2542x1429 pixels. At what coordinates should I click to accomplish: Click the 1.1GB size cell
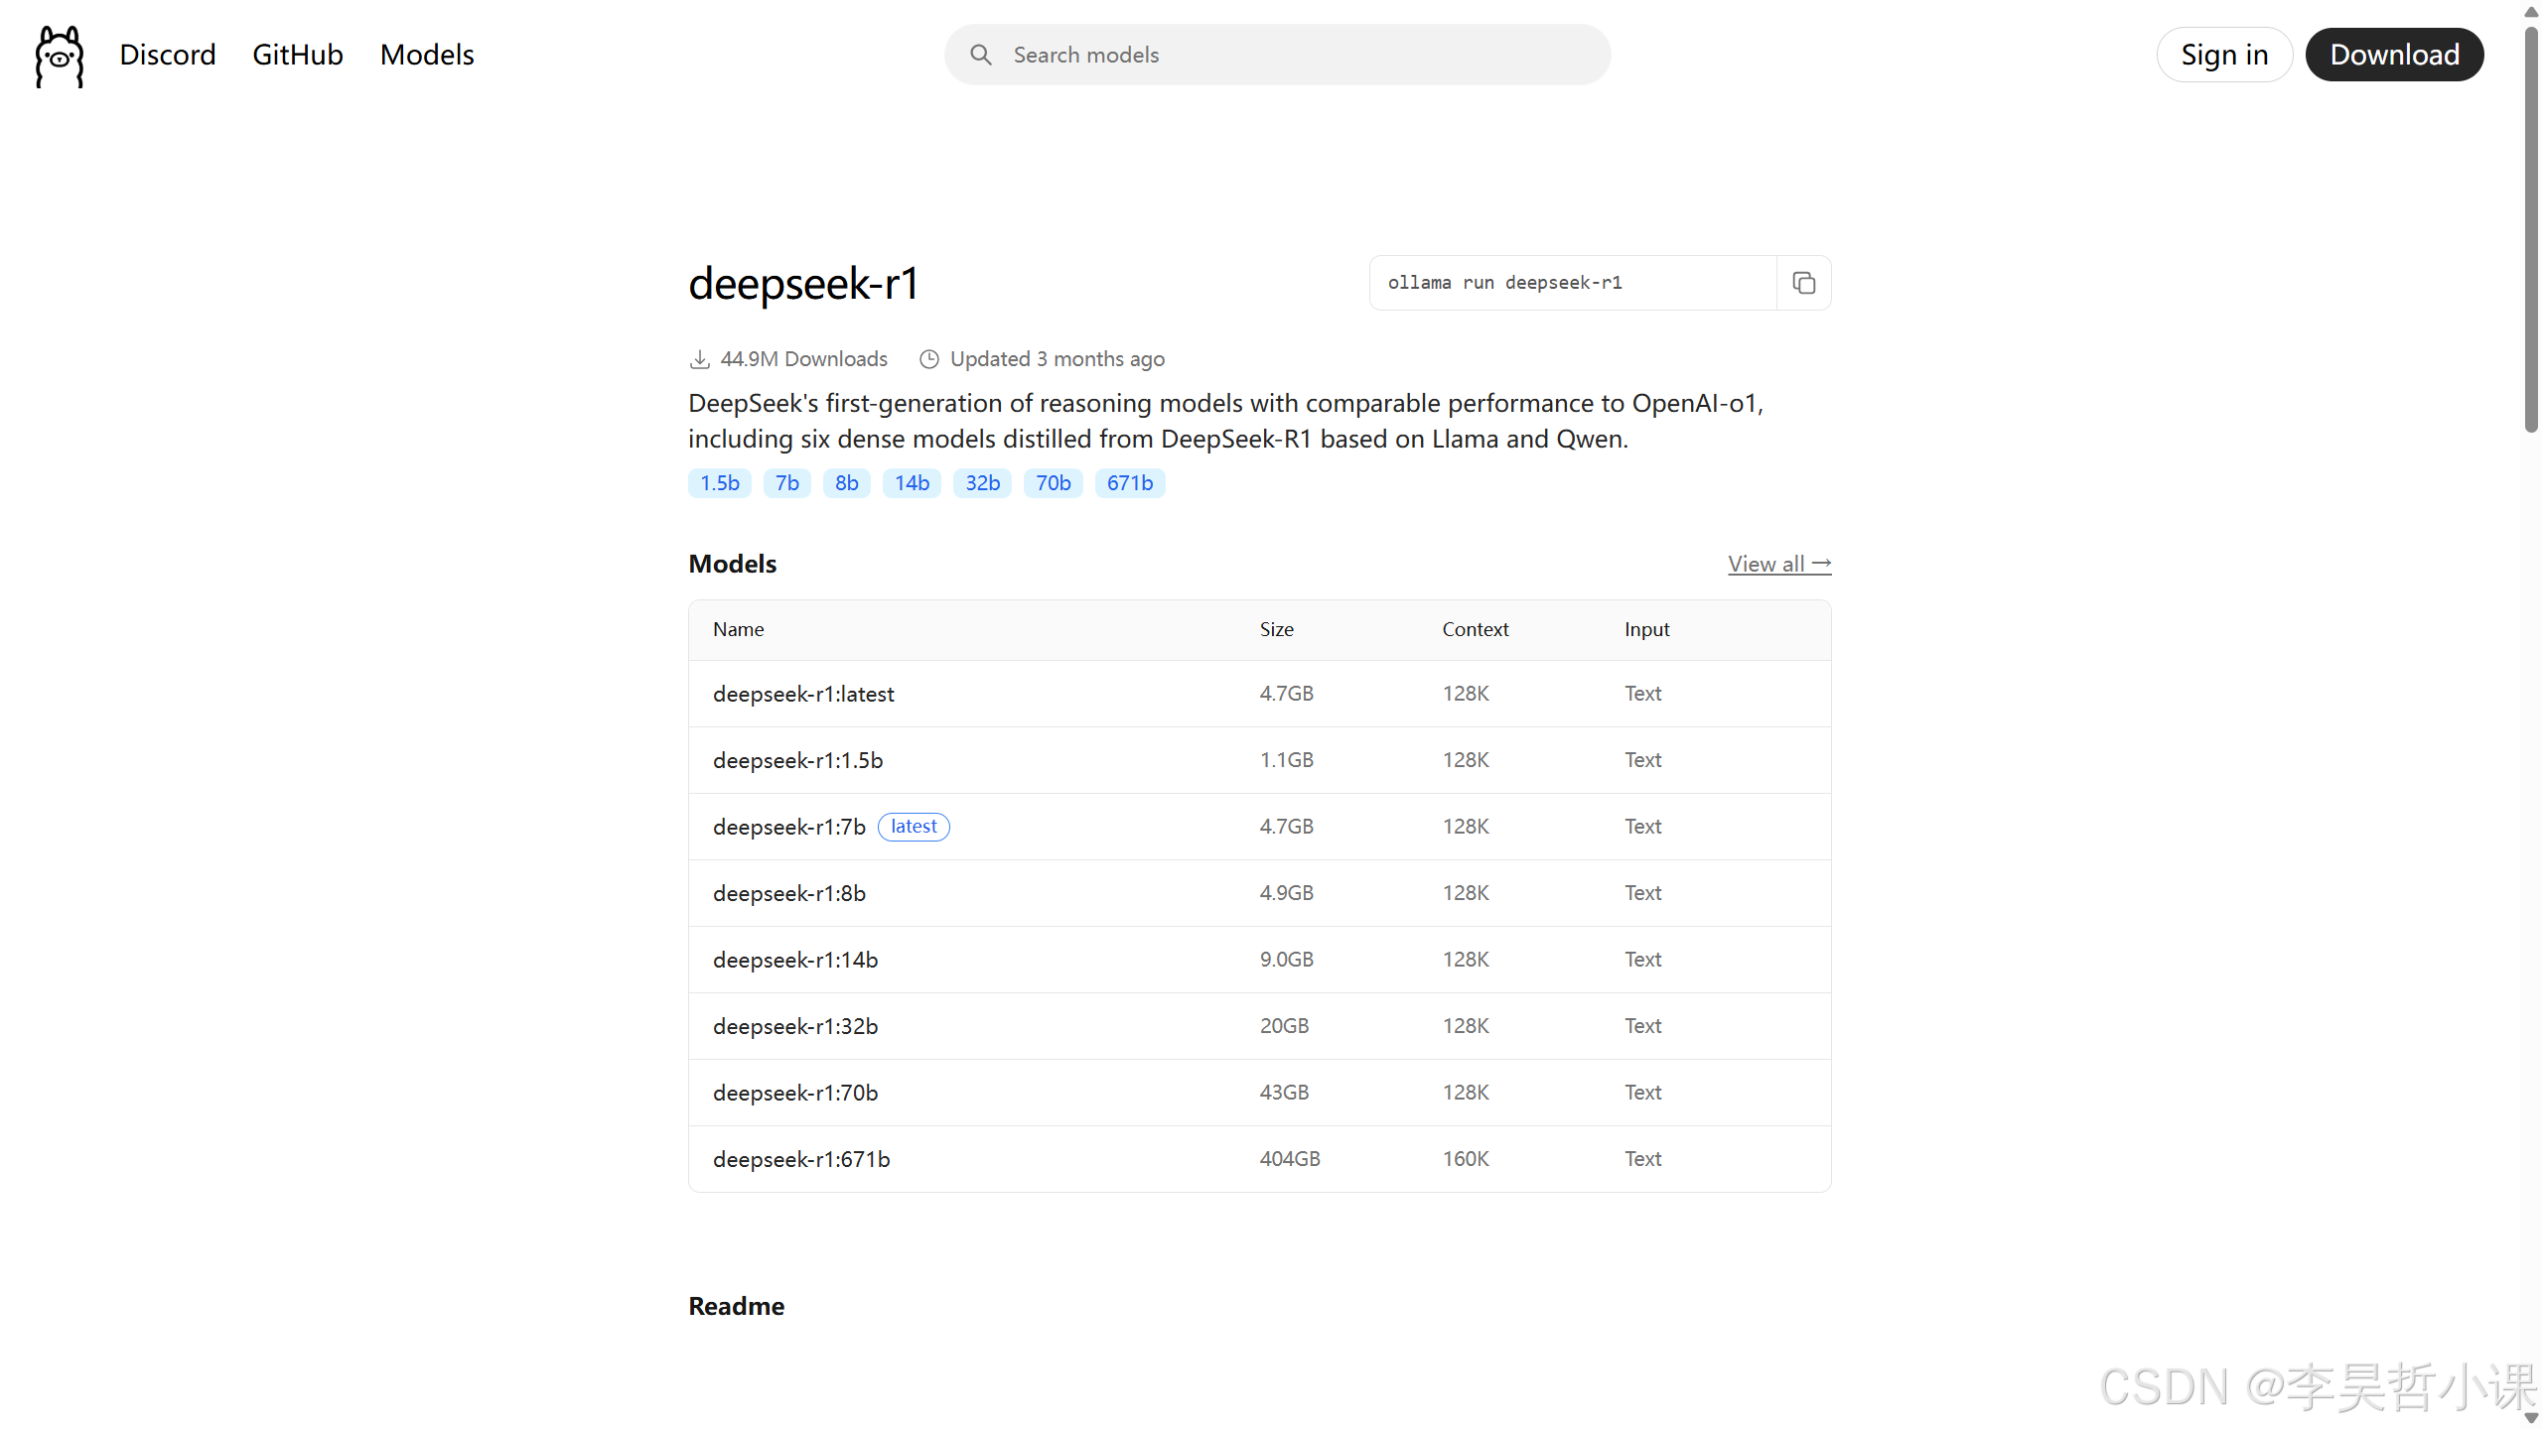click(1286, 760)
